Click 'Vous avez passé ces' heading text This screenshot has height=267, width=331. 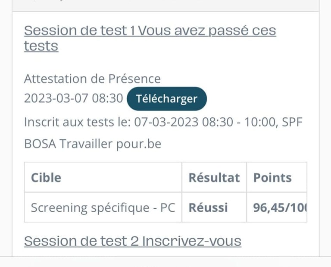[208, 31]
